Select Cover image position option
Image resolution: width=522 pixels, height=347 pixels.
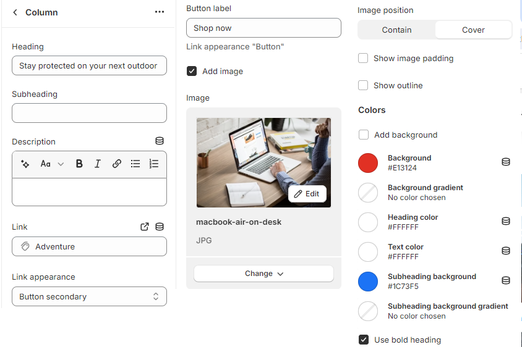coord(473,30)
